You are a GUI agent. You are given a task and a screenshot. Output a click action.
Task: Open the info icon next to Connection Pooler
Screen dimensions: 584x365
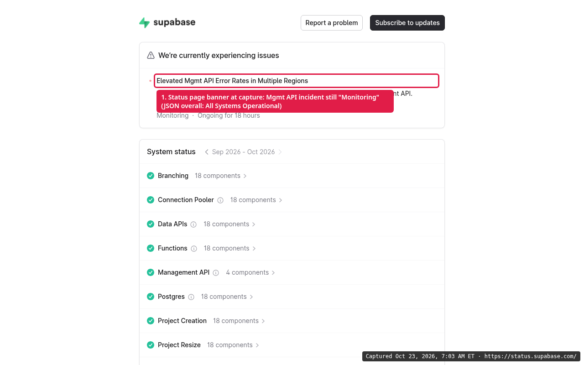coord(220,200)
